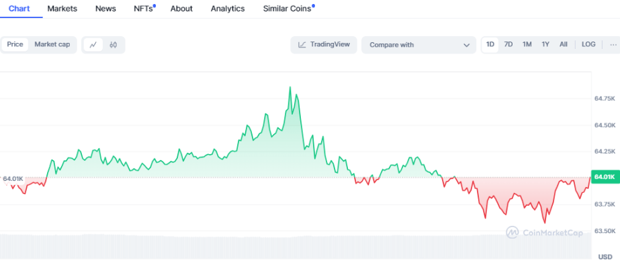Screen dimensions: 620x260
Task: Switch to the candlestick chart icon
Action: tap(113, 45)
